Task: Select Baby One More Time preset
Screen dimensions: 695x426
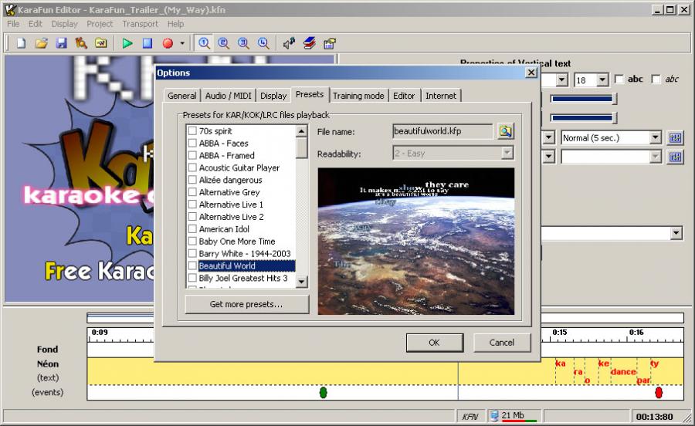Action: (x=237, y=242)
